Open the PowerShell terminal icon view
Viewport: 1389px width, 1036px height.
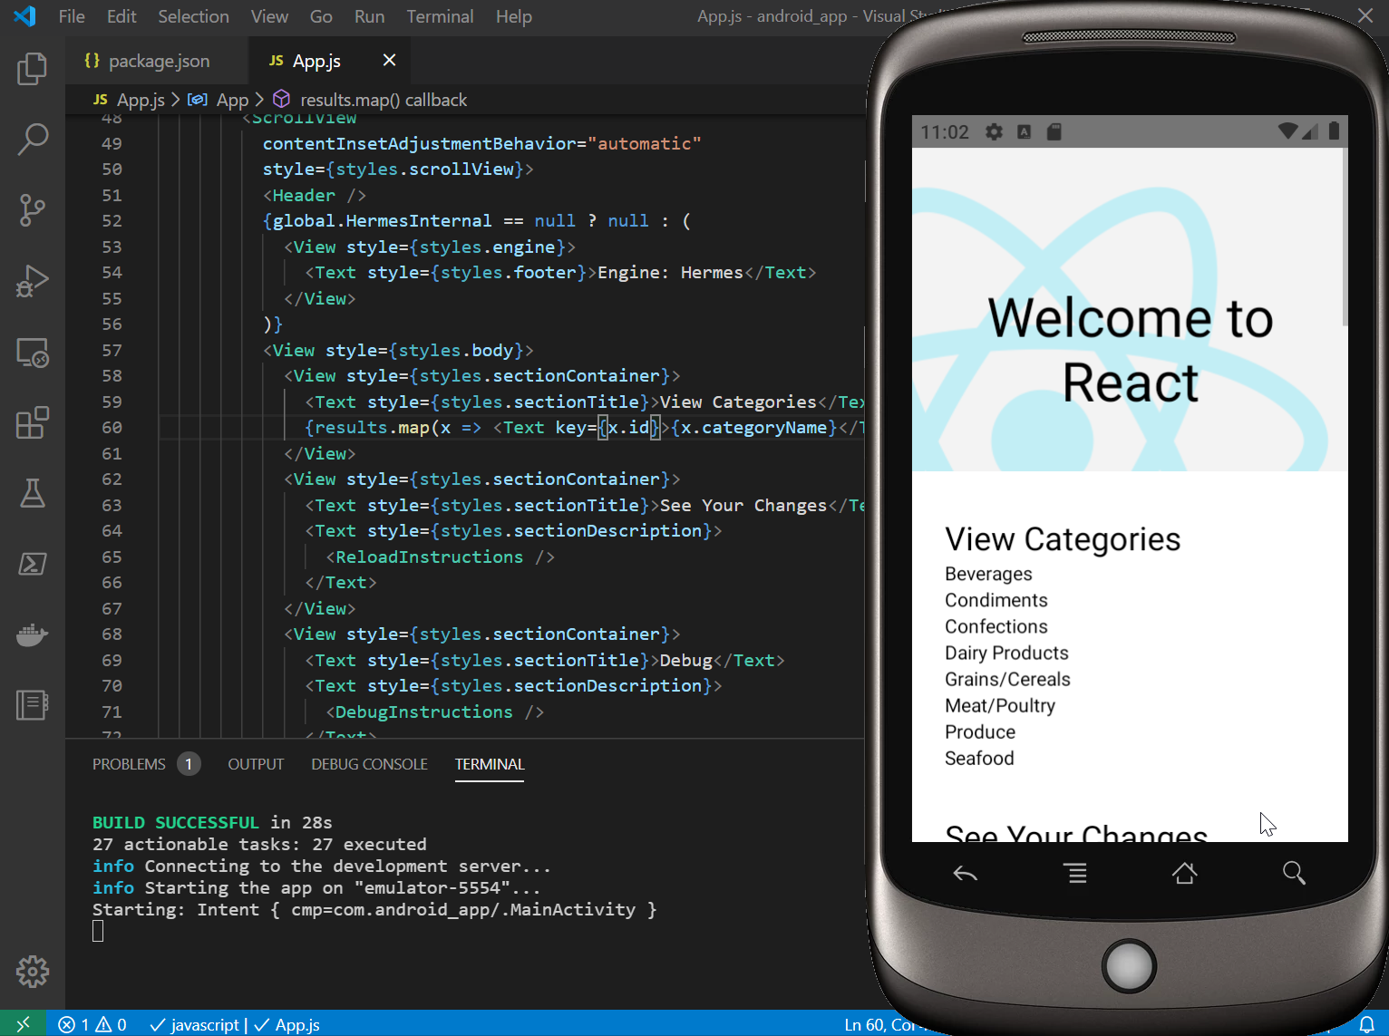33,564
